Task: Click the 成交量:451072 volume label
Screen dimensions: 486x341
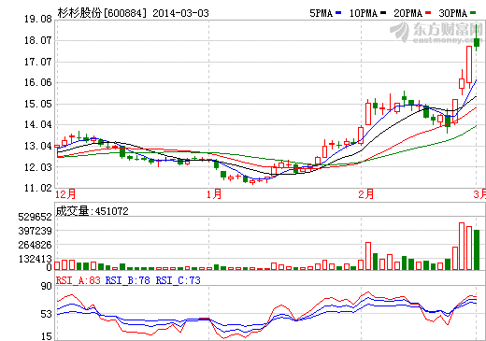Action: [93, 211]
